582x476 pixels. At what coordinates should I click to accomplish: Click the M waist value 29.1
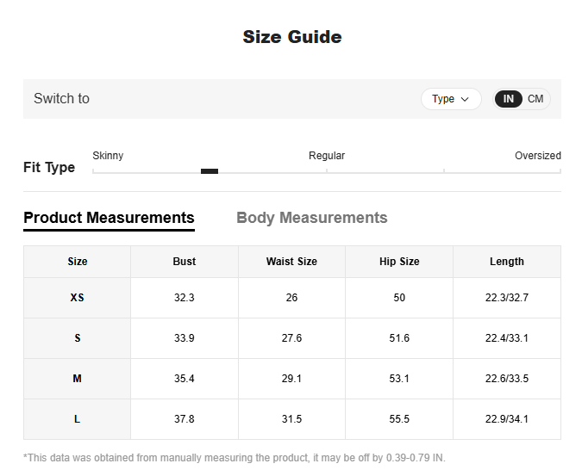coord(291,379)
